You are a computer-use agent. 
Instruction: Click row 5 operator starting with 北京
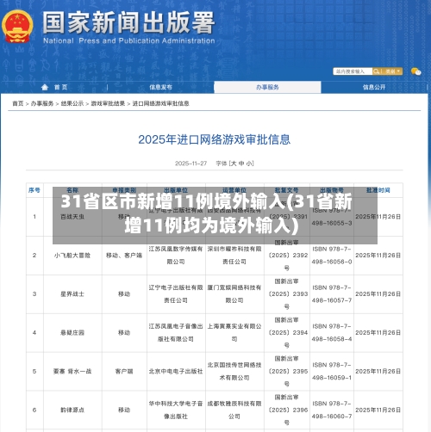[x=234, y=372]
